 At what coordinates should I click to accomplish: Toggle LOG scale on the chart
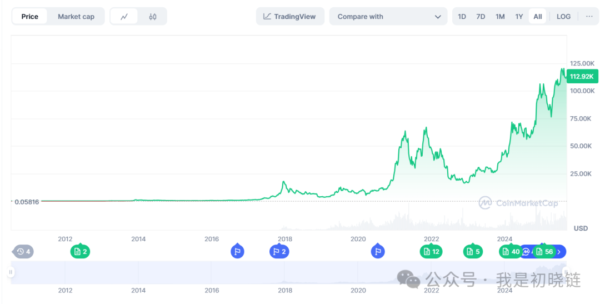(x=563, y=17)
